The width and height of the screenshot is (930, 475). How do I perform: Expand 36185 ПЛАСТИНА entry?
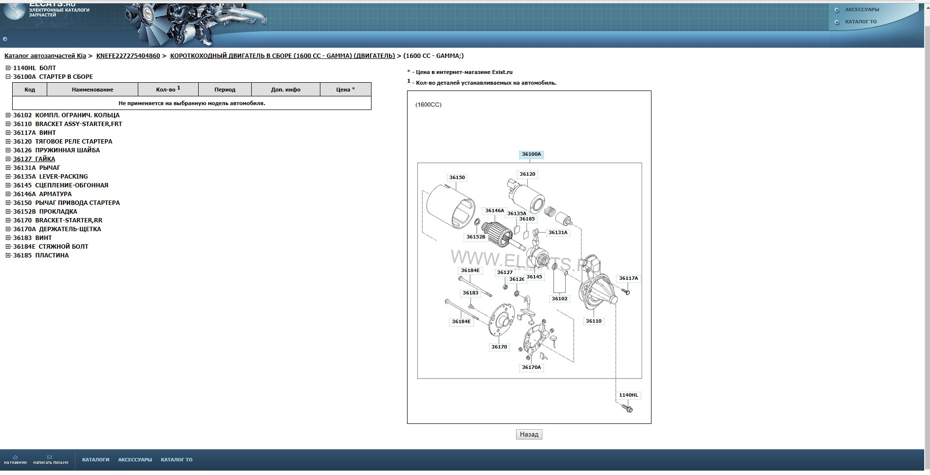click(x=8, y=256)
